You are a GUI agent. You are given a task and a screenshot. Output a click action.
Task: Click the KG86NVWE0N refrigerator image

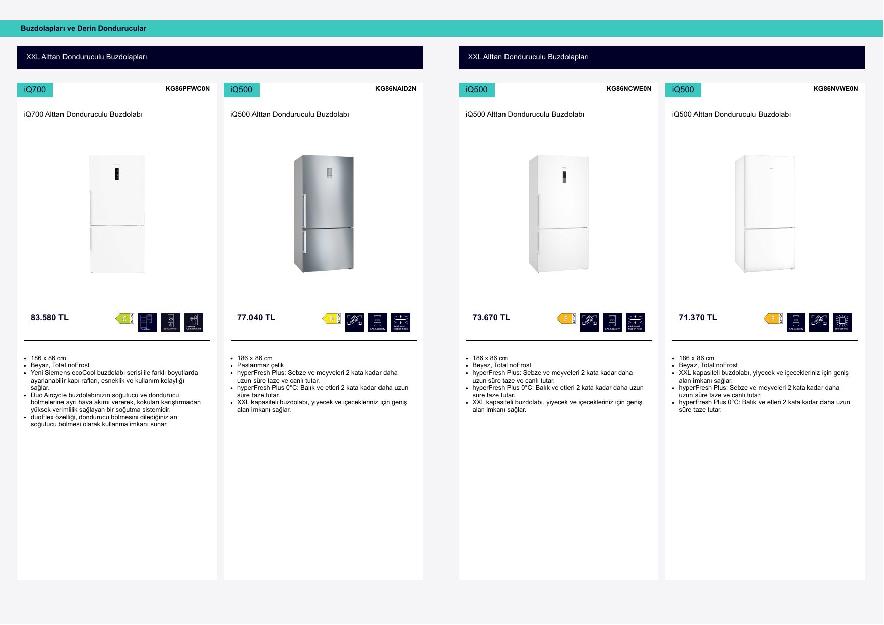tap(765, 214)
